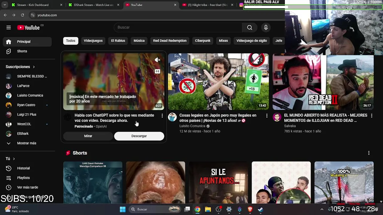Go back in the browser
The image size is (383, 215).
(5, 15)
